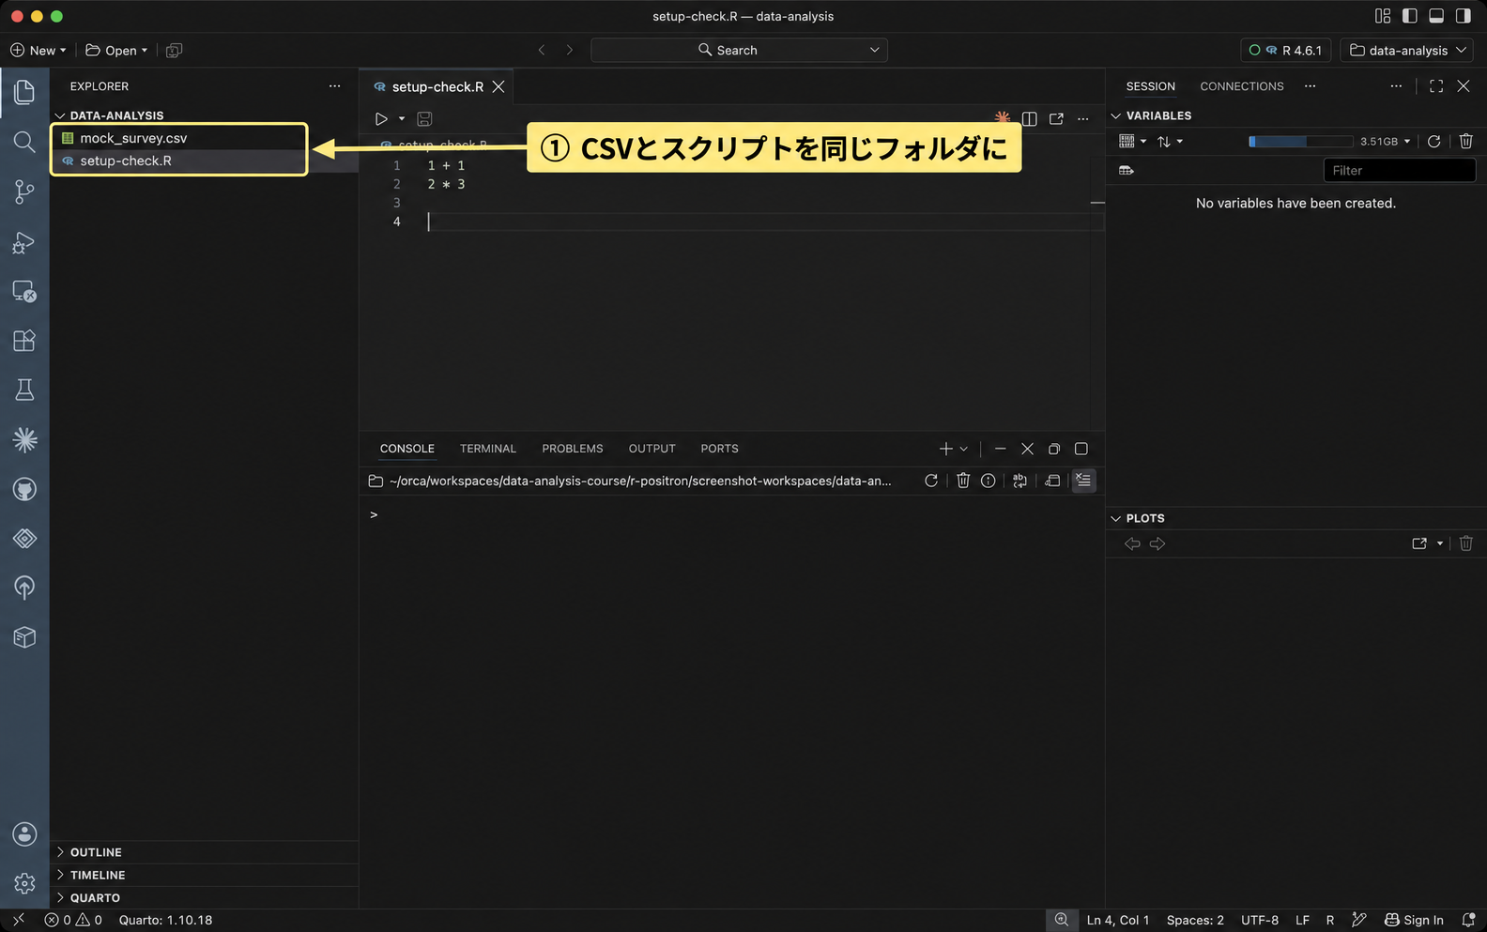1487x932 pixels.
Task: Open the editor in a new window
Action: tap(1056, 119)
